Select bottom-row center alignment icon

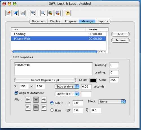[36, 108]
